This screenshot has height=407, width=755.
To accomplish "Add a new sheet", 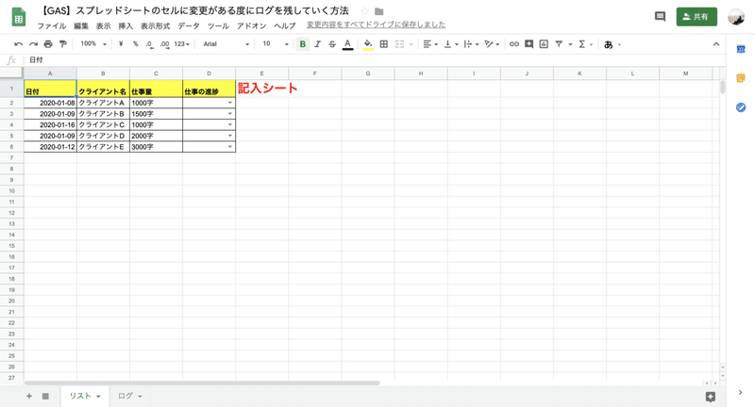I will point(29,396).
